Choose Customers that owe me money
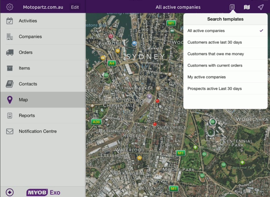 click(x=225, y=54)
